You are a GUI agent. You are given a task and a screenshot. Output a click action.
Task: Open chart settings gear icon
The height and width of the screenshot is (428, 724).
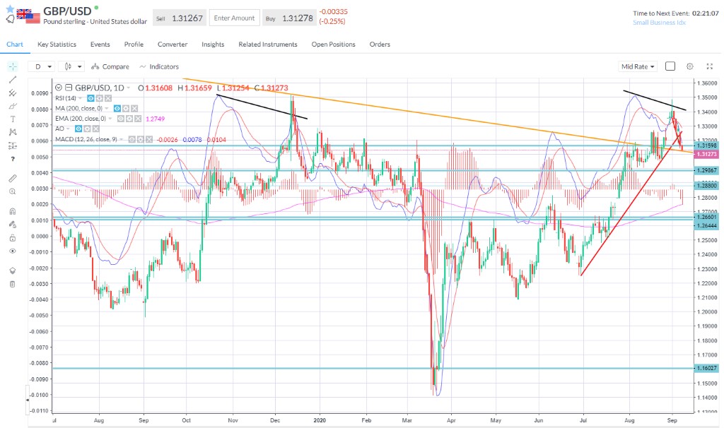point(689,66)
